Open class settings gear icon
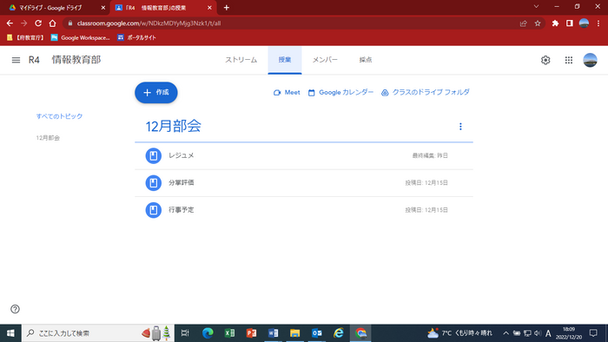The image size is (608, 342). click(545, 60)
